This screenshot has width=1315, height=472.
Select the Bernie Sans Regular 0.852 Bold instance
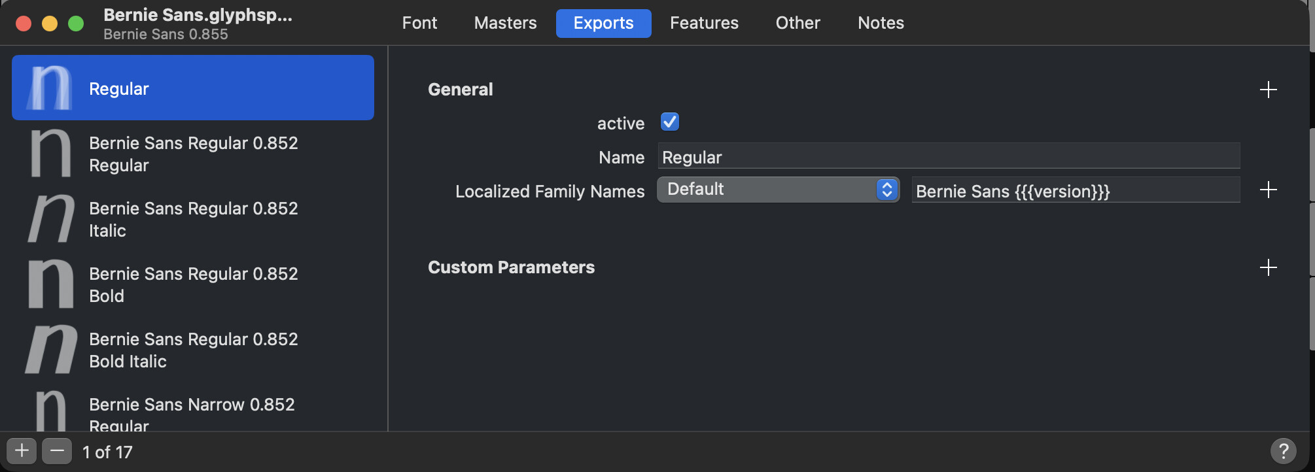pyautogui.click(x=193, y=284)
